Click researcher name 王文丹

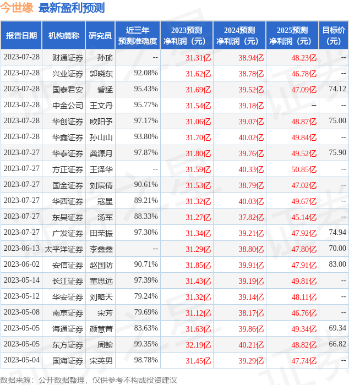coord(101,106)
